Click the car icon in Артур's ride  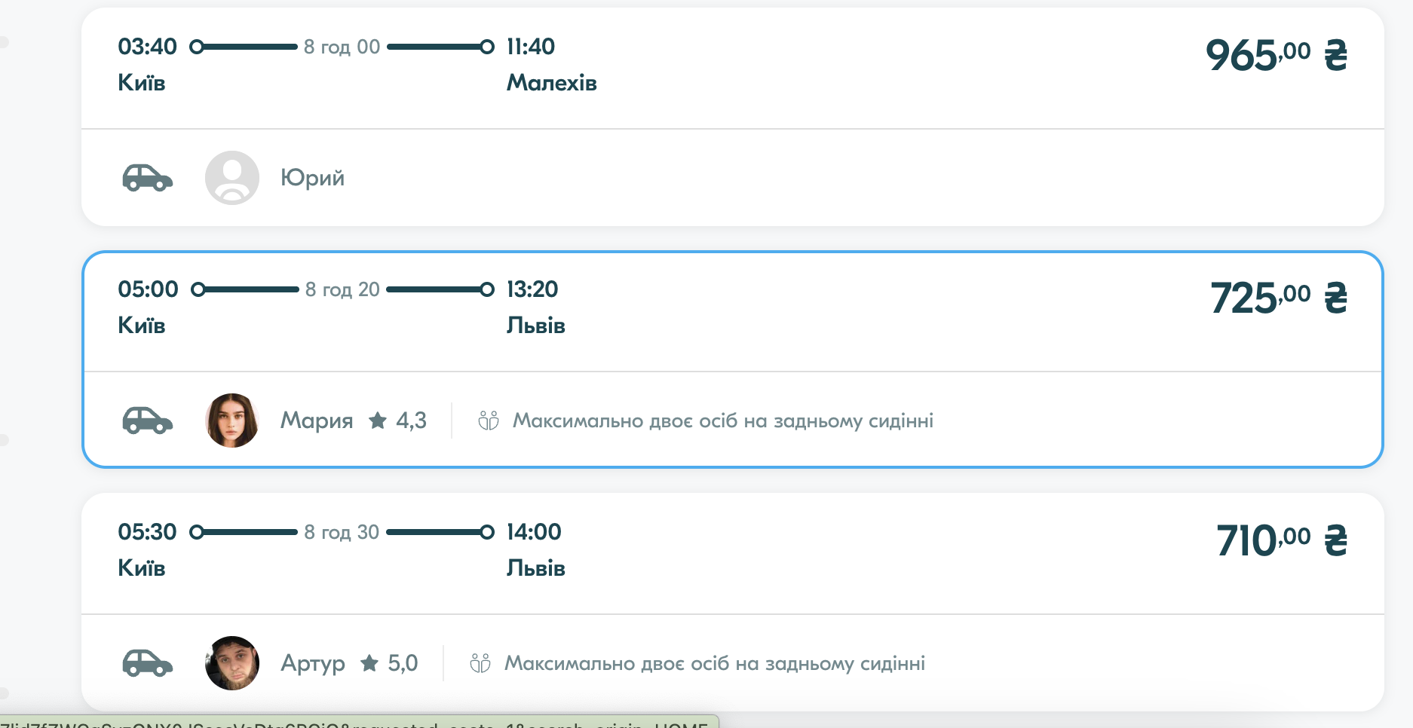pos(148,663)
